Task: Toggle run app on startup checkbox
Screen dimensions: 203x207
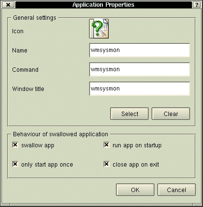Action: [x=107, y=145]
